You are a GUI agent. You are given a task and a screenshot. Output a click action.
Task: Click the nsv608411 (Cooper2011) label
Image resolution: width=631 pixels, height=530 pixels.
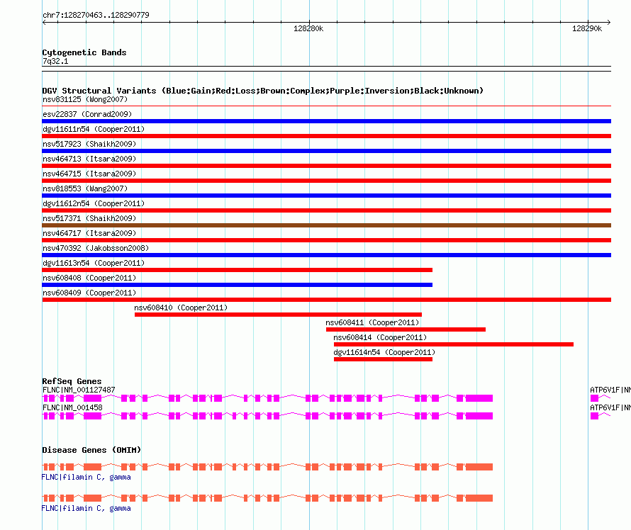[372, 322]
